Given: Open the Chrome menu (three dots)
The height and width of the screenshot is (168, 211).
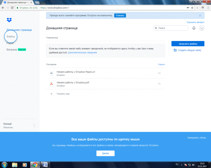Looking at the screenshot, I should (208, 8).
